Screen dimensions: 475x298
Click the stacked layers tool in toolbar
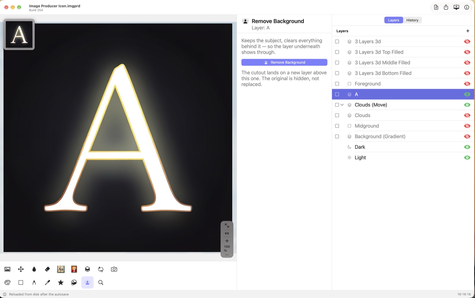87,269
